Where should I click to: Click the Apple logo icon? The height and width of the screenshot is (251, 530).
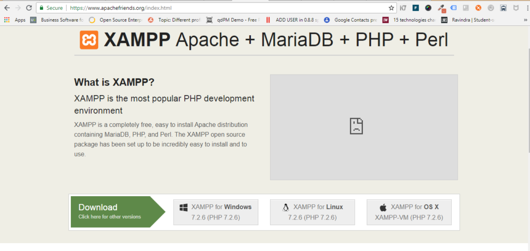pyautogui.click(x=383, y=208)
